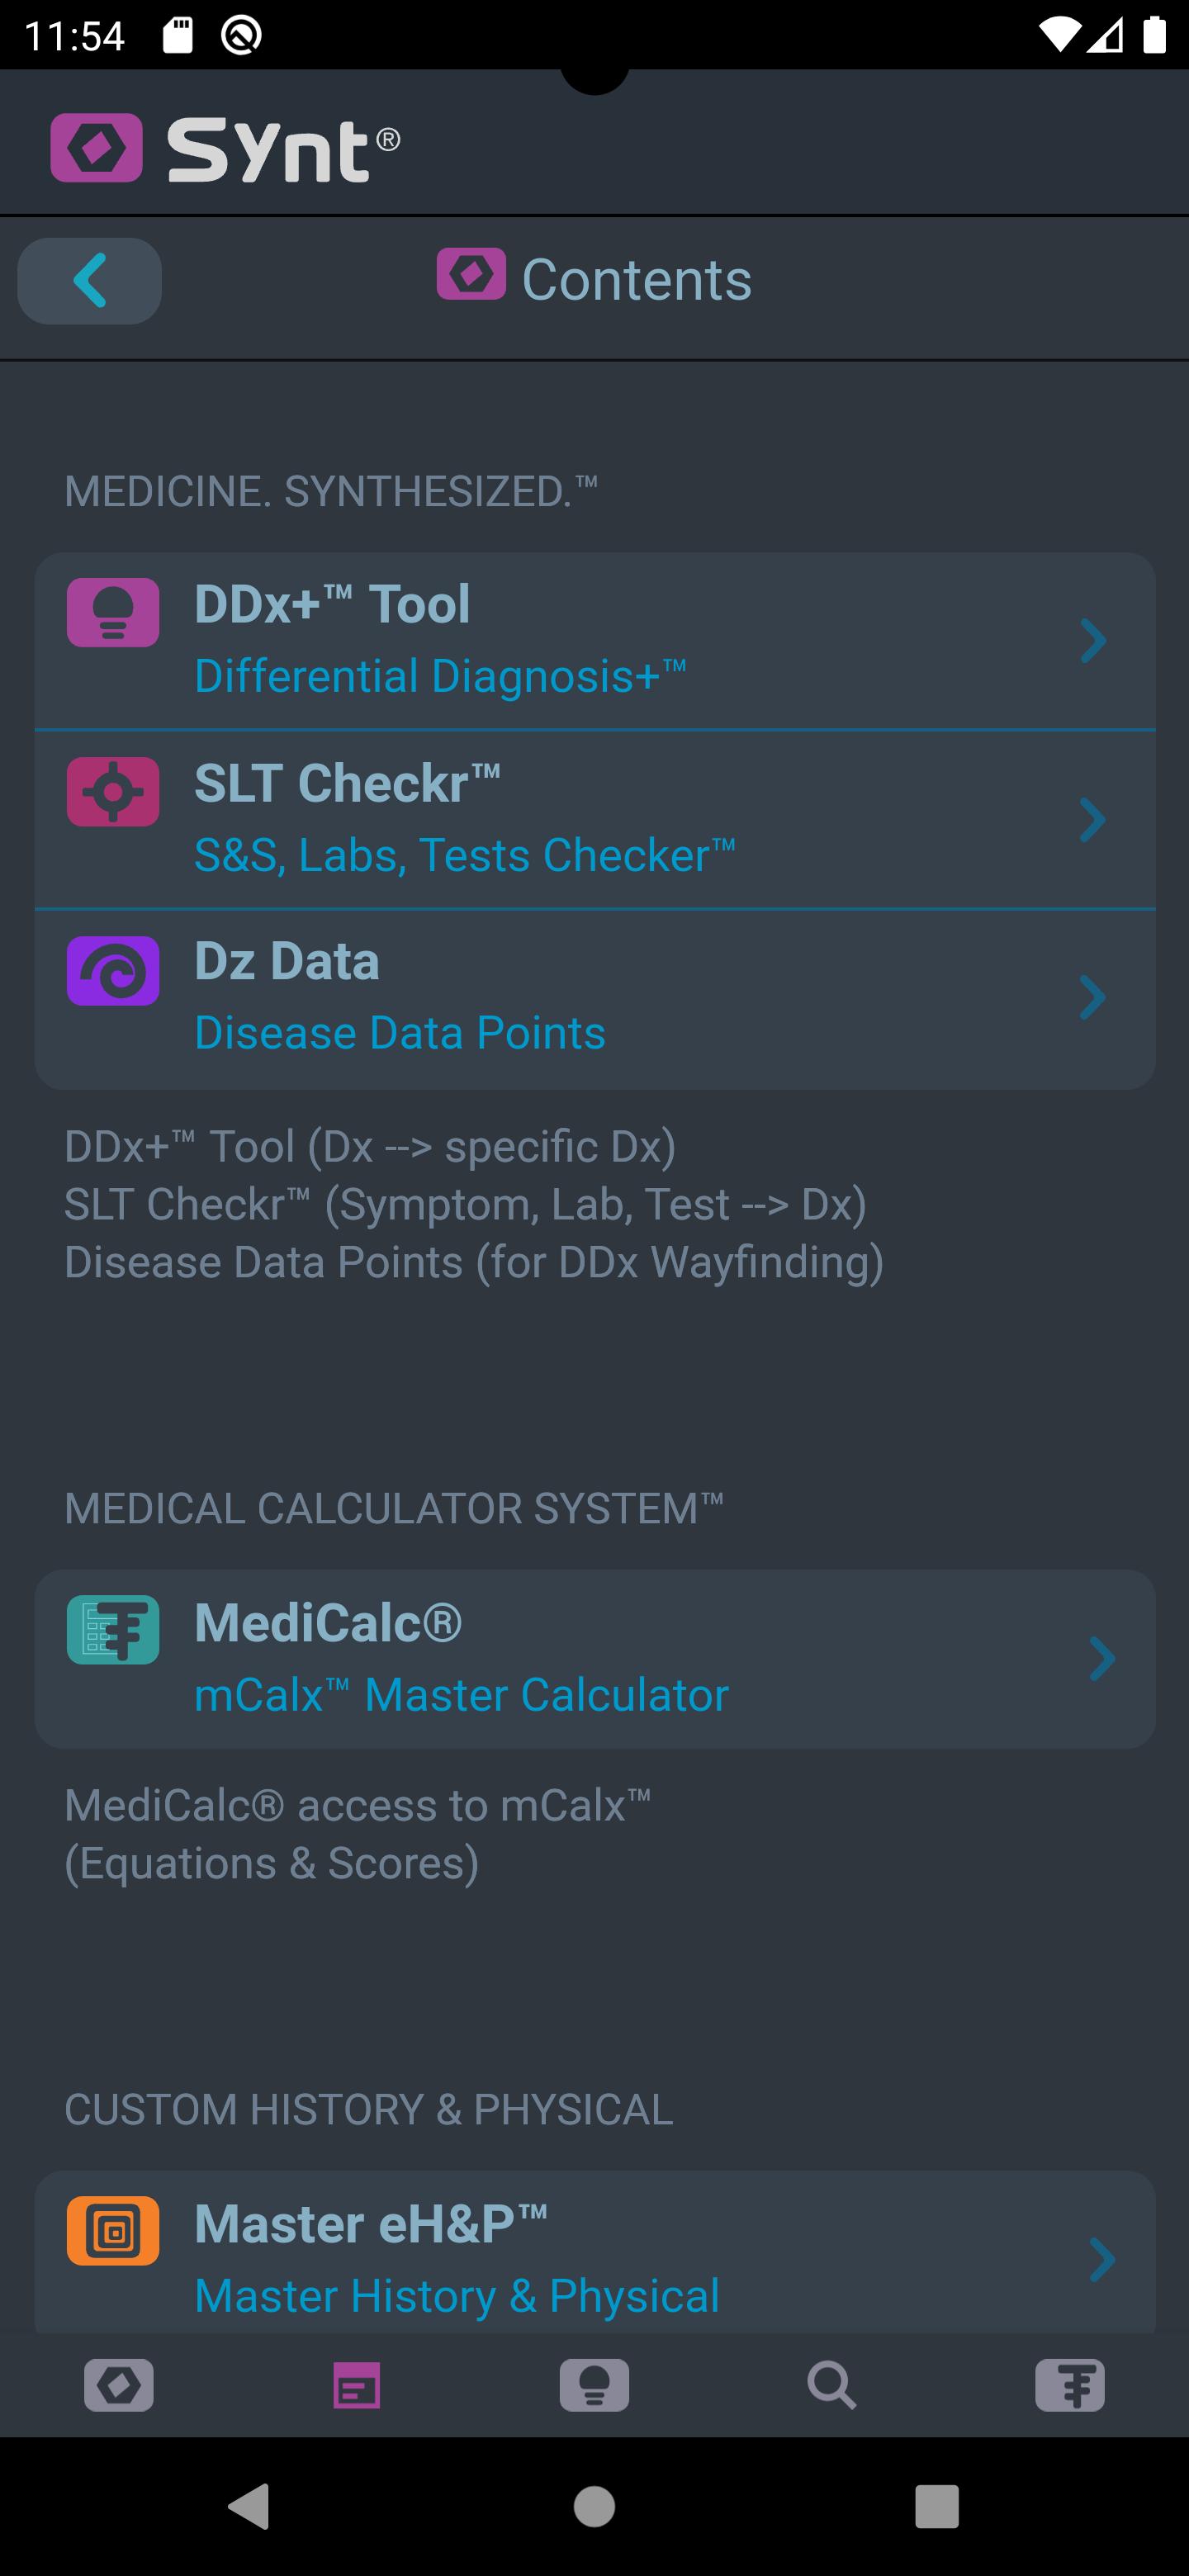Tap the back arrow button

click(89, 280)
